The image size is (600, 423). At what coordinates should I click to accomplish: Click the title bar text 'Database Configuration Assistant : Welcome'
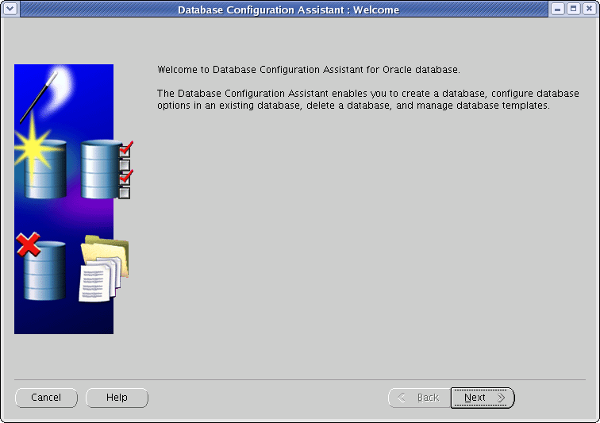tap(289, 10)
